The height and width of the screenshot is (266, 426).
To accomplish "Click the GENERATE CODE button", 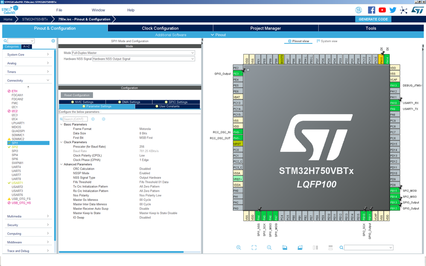I will coord(373,19).
